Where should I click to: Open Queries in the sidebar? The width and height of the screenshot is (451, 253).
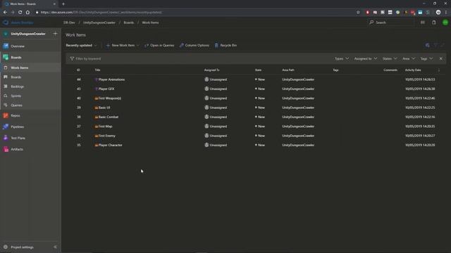pos(16,105)
